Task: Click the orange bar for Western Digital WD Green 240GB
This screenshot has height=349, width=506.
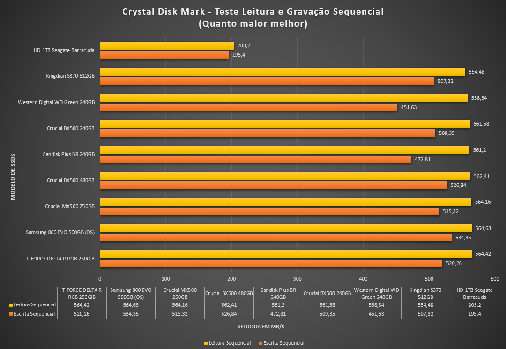Action: (248, 107)
